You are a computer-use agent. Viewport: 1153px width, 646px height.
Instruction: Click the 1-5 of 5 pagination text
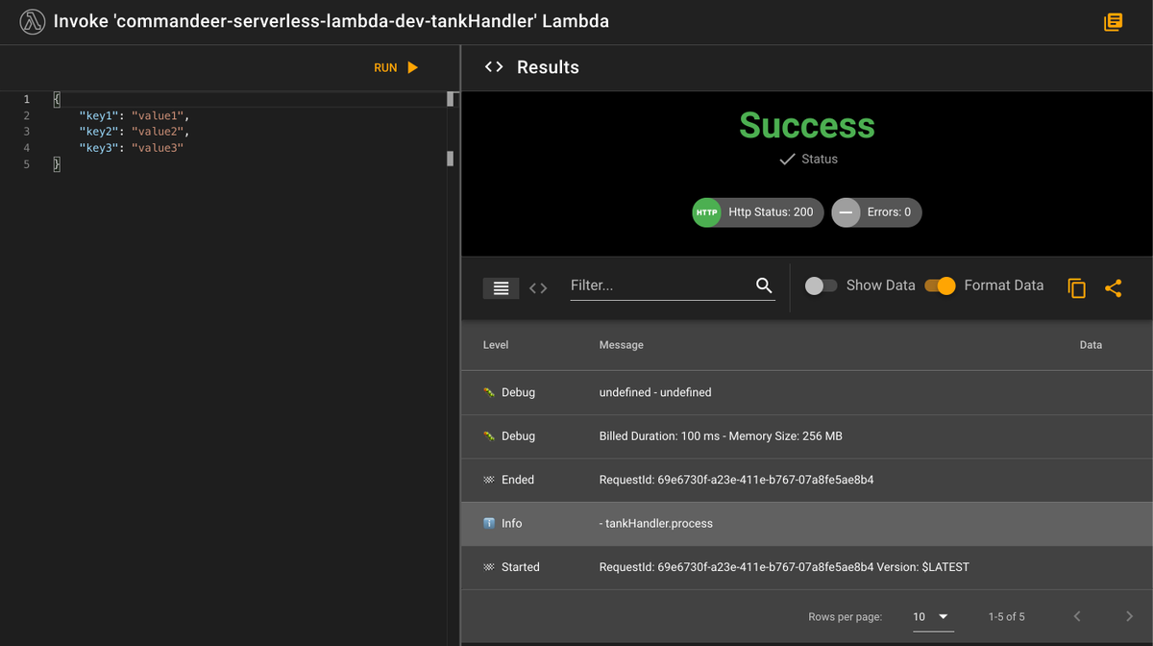coord(1006,617)
